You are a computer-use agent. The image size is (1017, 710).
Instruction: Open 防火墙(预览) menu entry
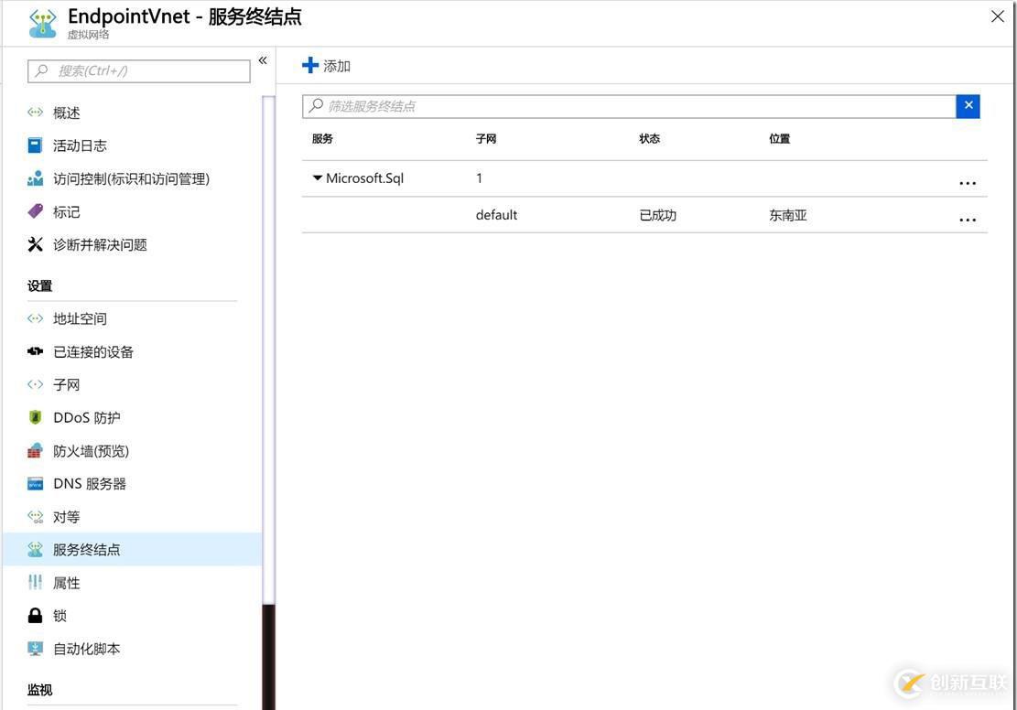(x=92, y=451)
